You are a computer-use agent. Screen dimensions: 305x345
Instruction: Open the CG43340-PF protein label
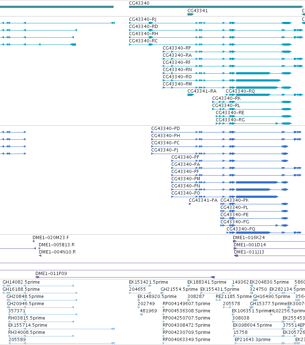tap(185, 172)
